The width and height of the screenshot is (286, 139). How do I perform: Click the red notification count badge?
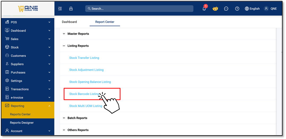pos(206,6)
